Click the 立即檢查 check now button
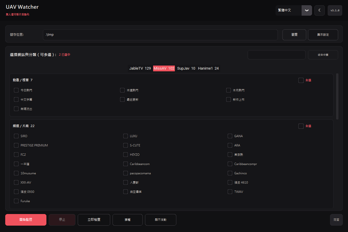Image resolution: width=348 pixels, height=232 pixels. pyautogui.click(x=94, y=220)
